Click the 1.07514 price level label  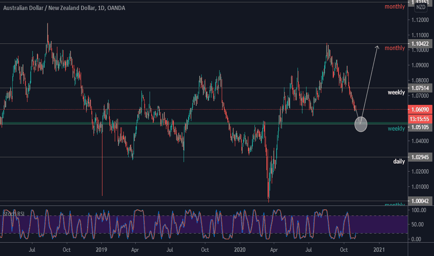tap(420, 88)
